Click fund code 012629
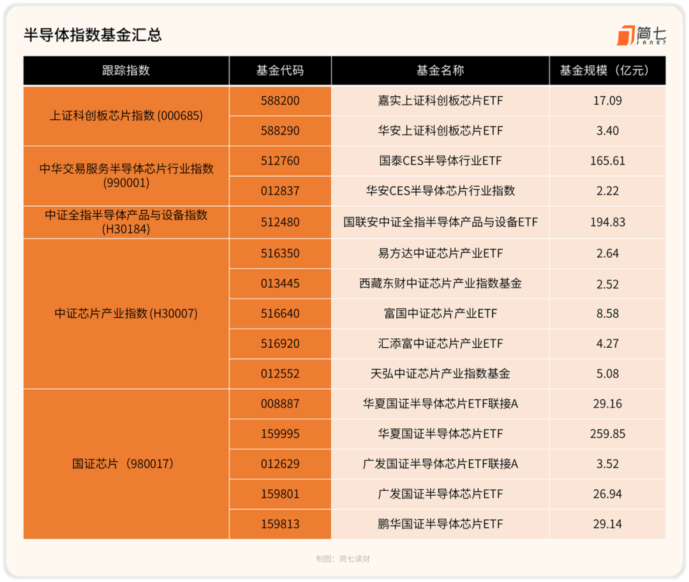Screen dimensions: 689x582 pos(280,464)
